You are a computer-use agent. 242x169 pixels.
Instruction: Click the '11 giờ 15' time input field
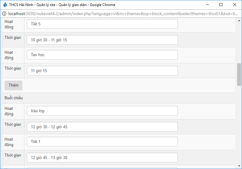pos(102,71)
